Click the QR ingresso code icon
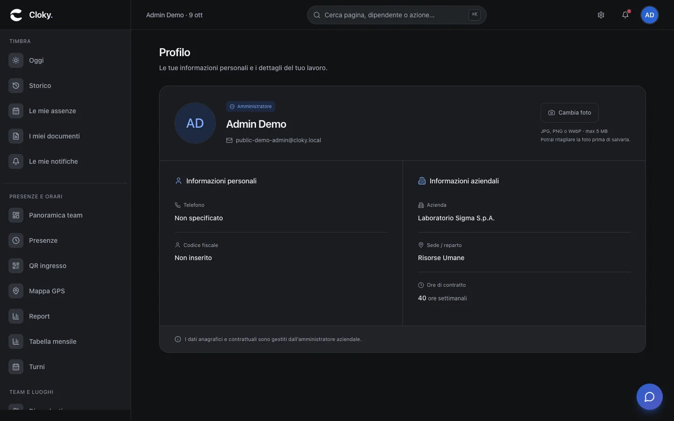 [x=16, y=266]
